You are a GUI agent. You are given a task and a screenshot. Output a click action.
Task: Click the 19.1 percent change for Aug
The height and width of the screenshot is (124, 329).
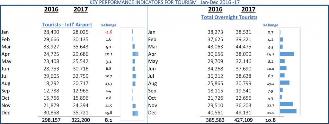(x=271, y=83)
